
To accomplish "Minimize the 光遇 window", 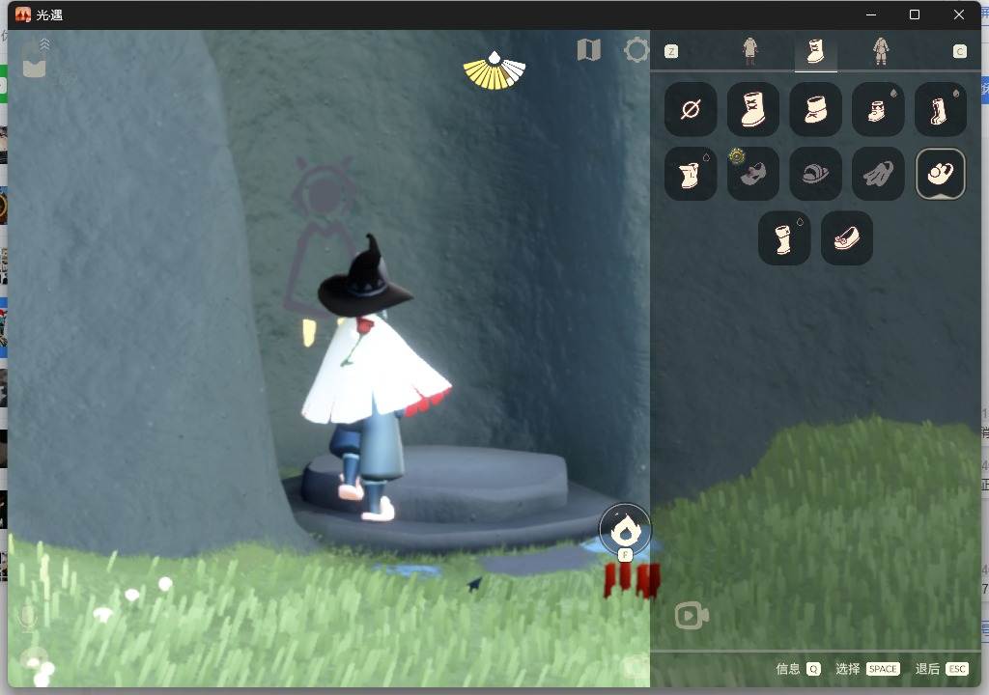I will click(871, 14).
